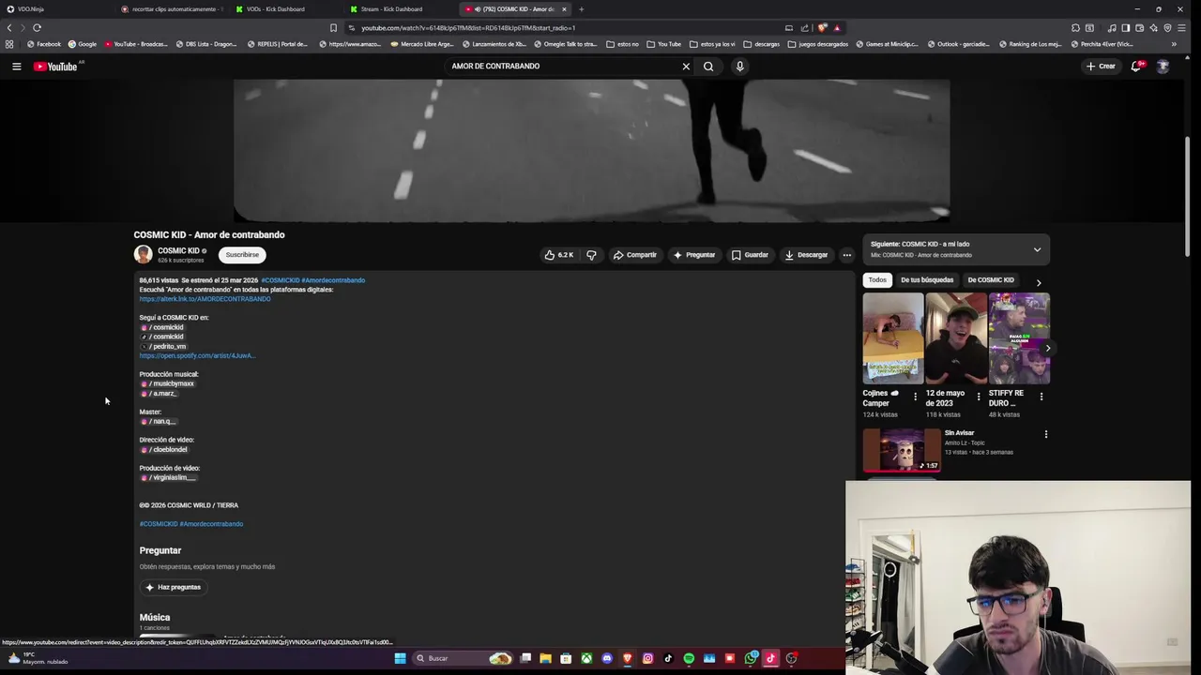The image size is (1201, 675).
Task: Open the YouTube hamburger guide menu
Action: pyautogui.click(x=16, y=67)
